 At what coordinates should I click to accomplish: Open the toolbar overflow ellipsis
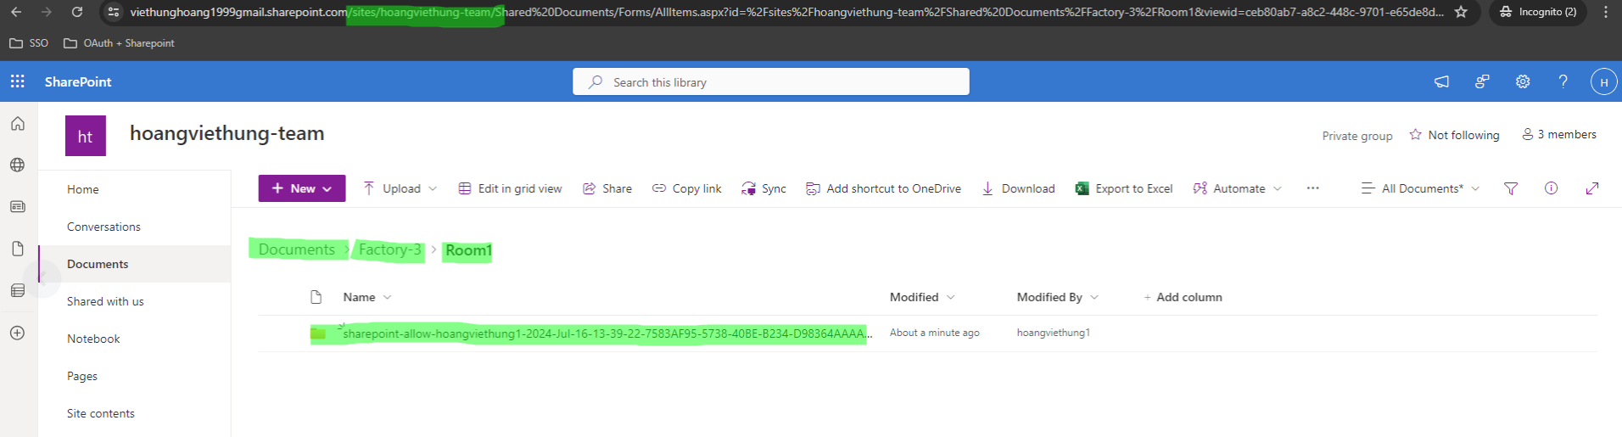pos(1313,188)
